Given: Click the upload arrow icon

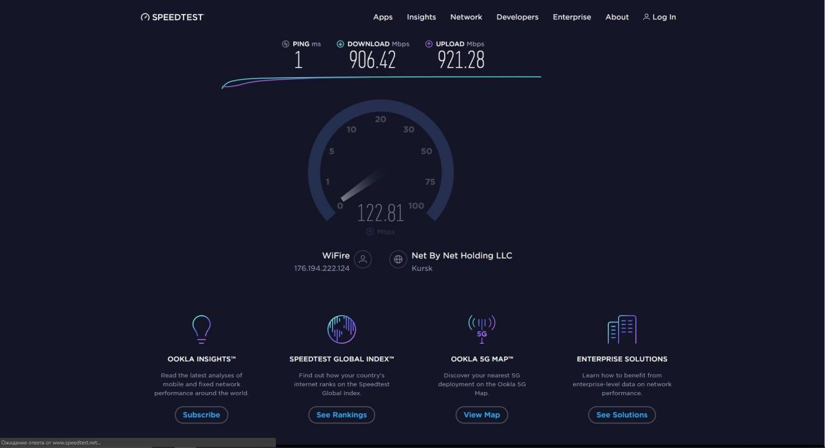Looking at the screenshot, I should 429,44.
